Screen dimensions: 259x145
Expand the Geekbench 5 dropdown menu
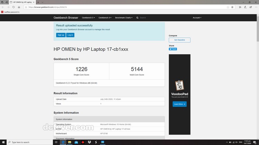point(88,18)
